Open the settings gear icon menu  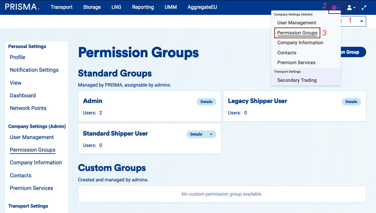335,8
